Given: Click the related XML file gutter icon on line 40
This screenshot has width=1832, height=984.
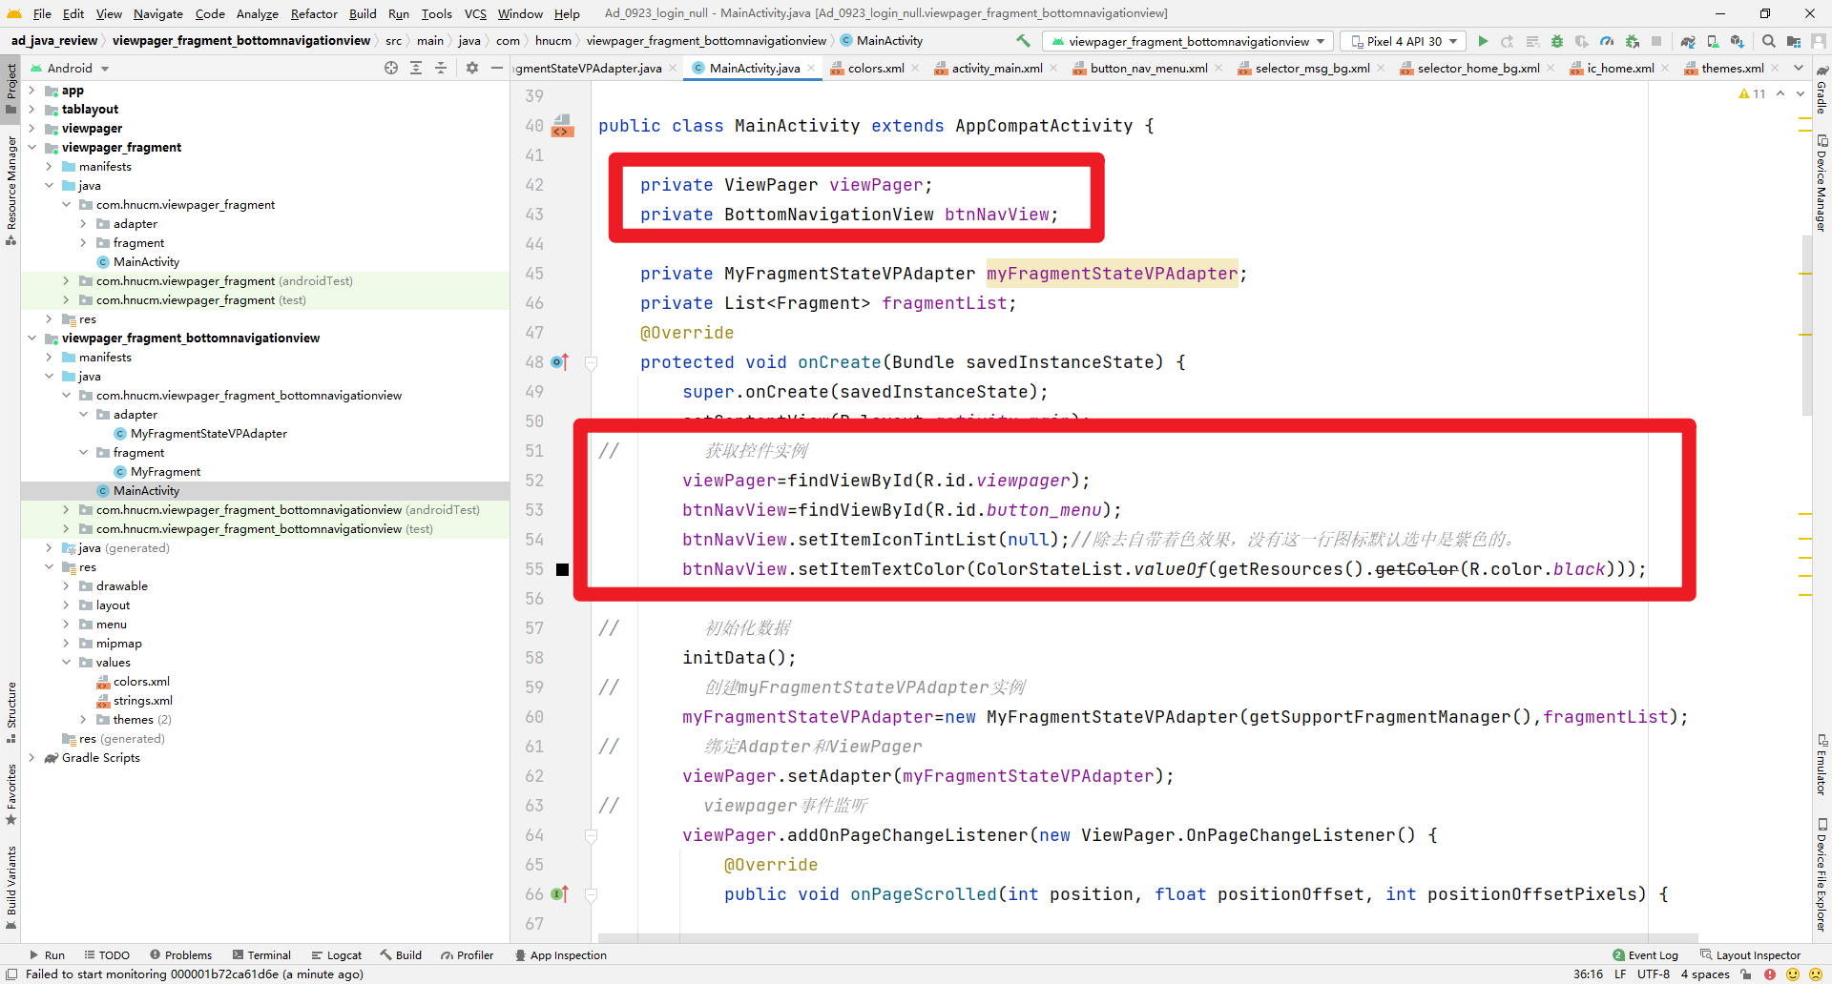Looking at the screenshot, I should (x=562, y=126).
